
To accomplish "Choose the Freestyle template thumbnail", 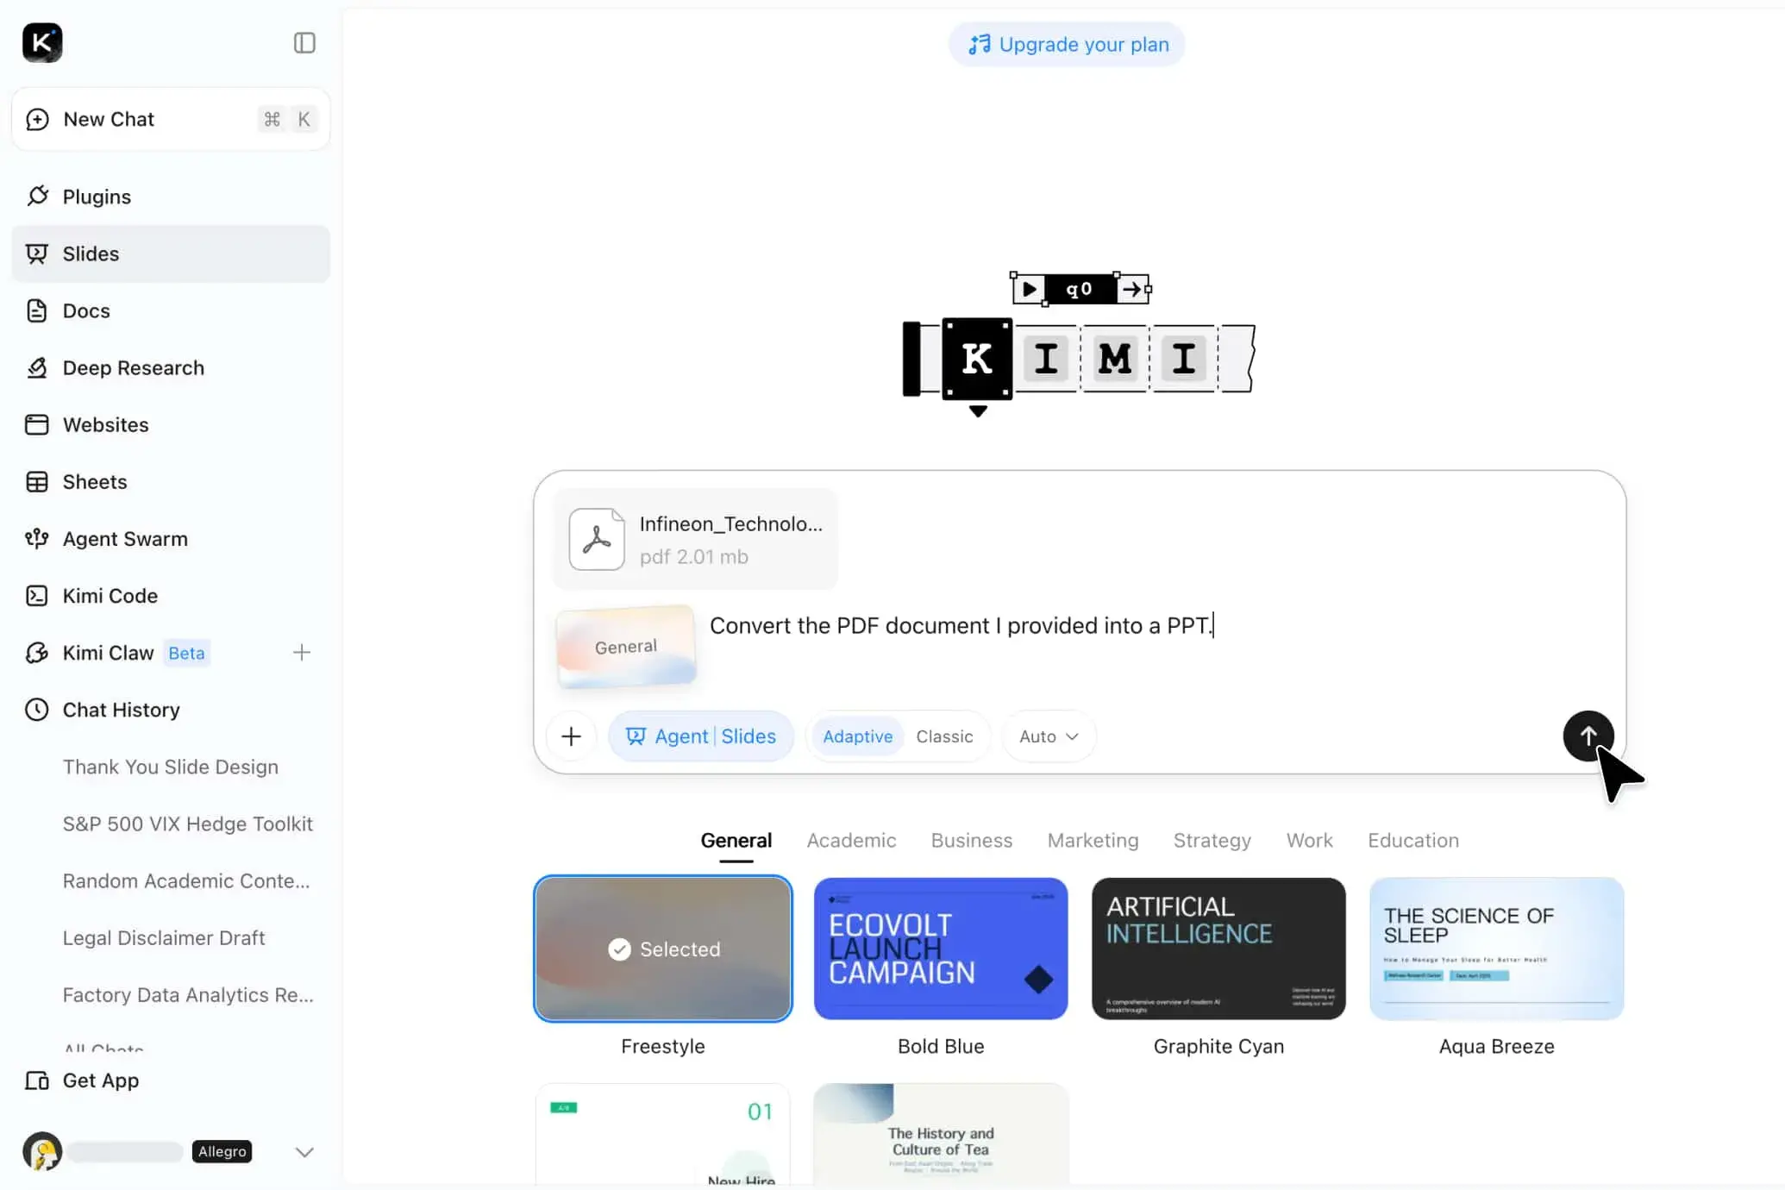I will (x=662, y=949).
